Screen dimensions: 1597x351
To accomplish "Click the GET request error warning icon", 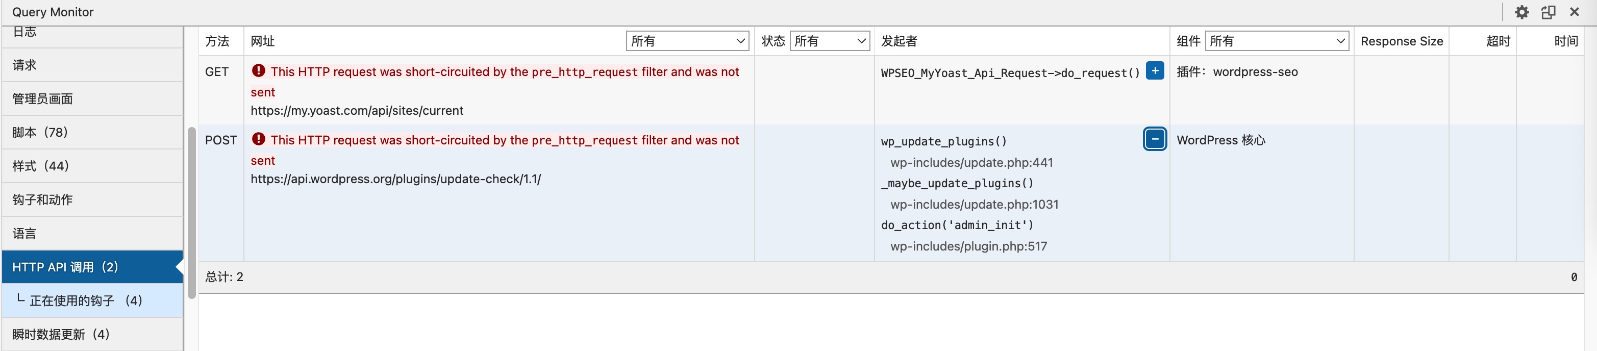I will coord(259,71).
